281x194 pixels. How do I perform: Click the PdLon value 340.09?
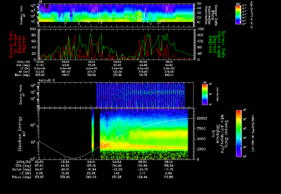tap(91, 177)
